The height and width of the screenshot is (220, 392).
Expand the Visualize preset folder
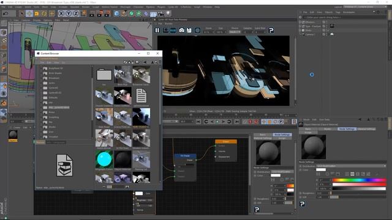[x=42, y=137]
